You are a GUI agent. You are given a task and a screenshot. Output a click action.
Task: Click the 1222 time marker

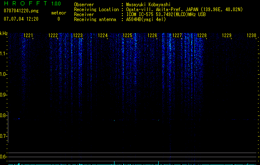[x=53, y=35]
